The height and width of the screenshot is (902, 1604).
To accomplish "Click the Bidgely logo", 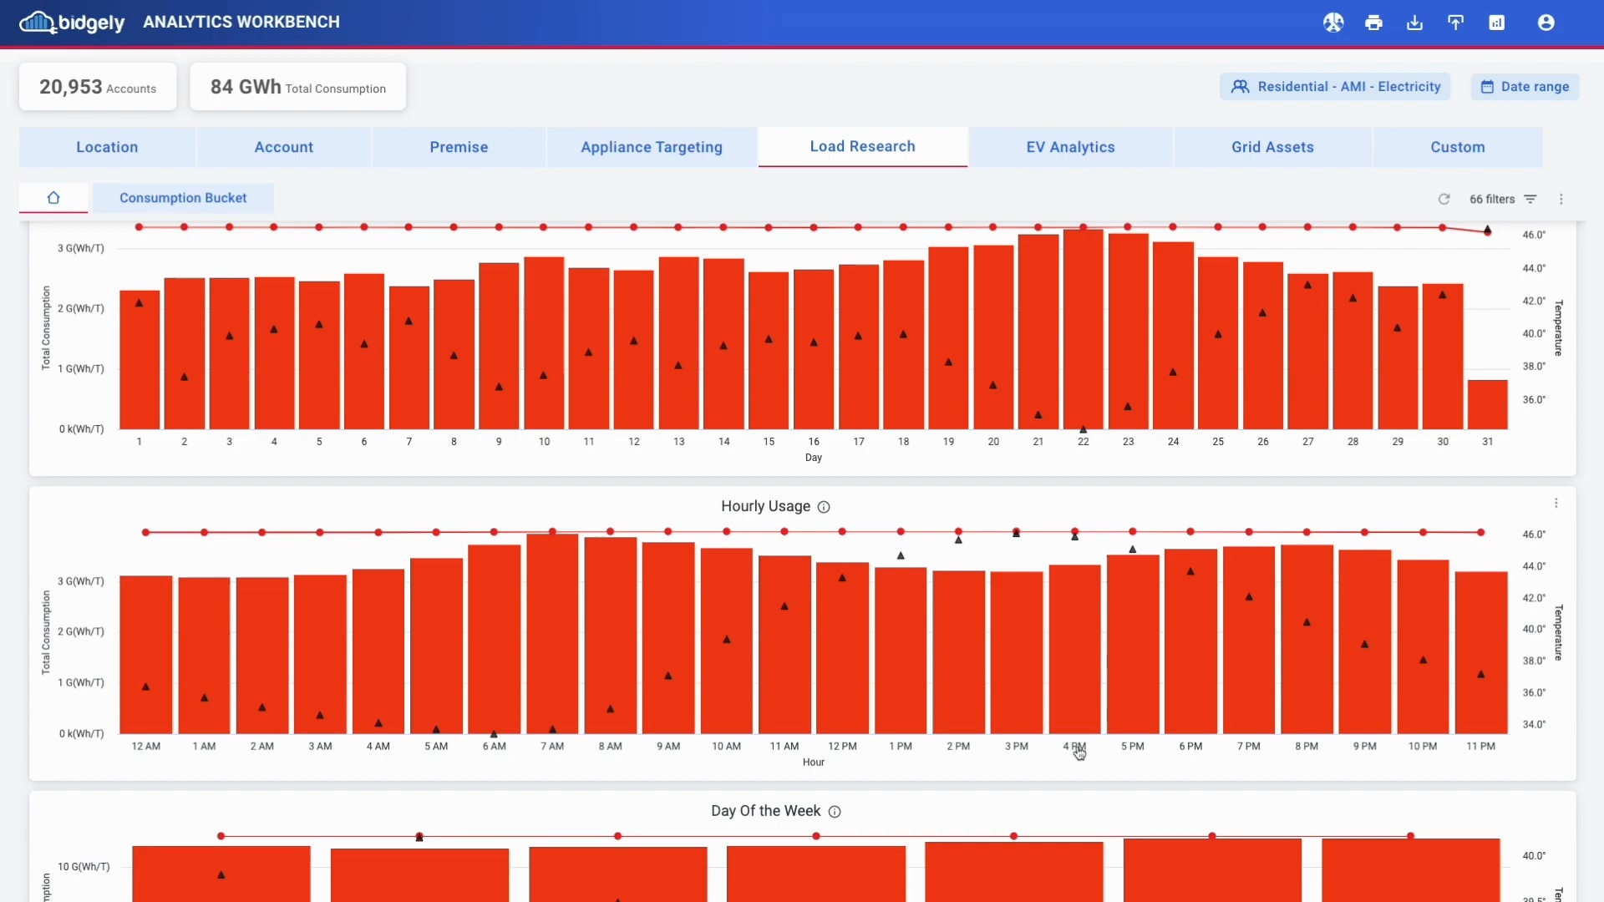I will 72,23.
